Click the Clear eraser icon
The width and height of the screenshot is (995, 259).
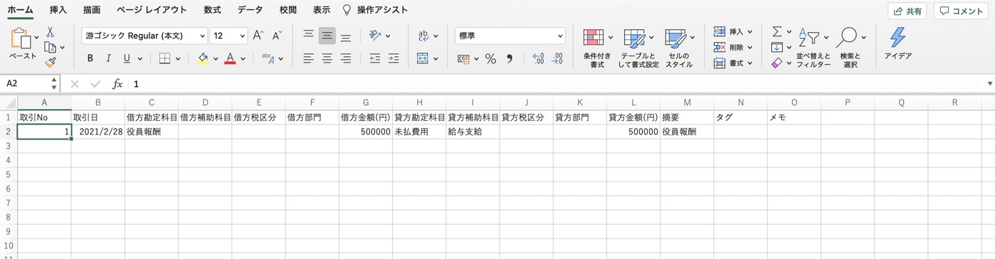776,63
